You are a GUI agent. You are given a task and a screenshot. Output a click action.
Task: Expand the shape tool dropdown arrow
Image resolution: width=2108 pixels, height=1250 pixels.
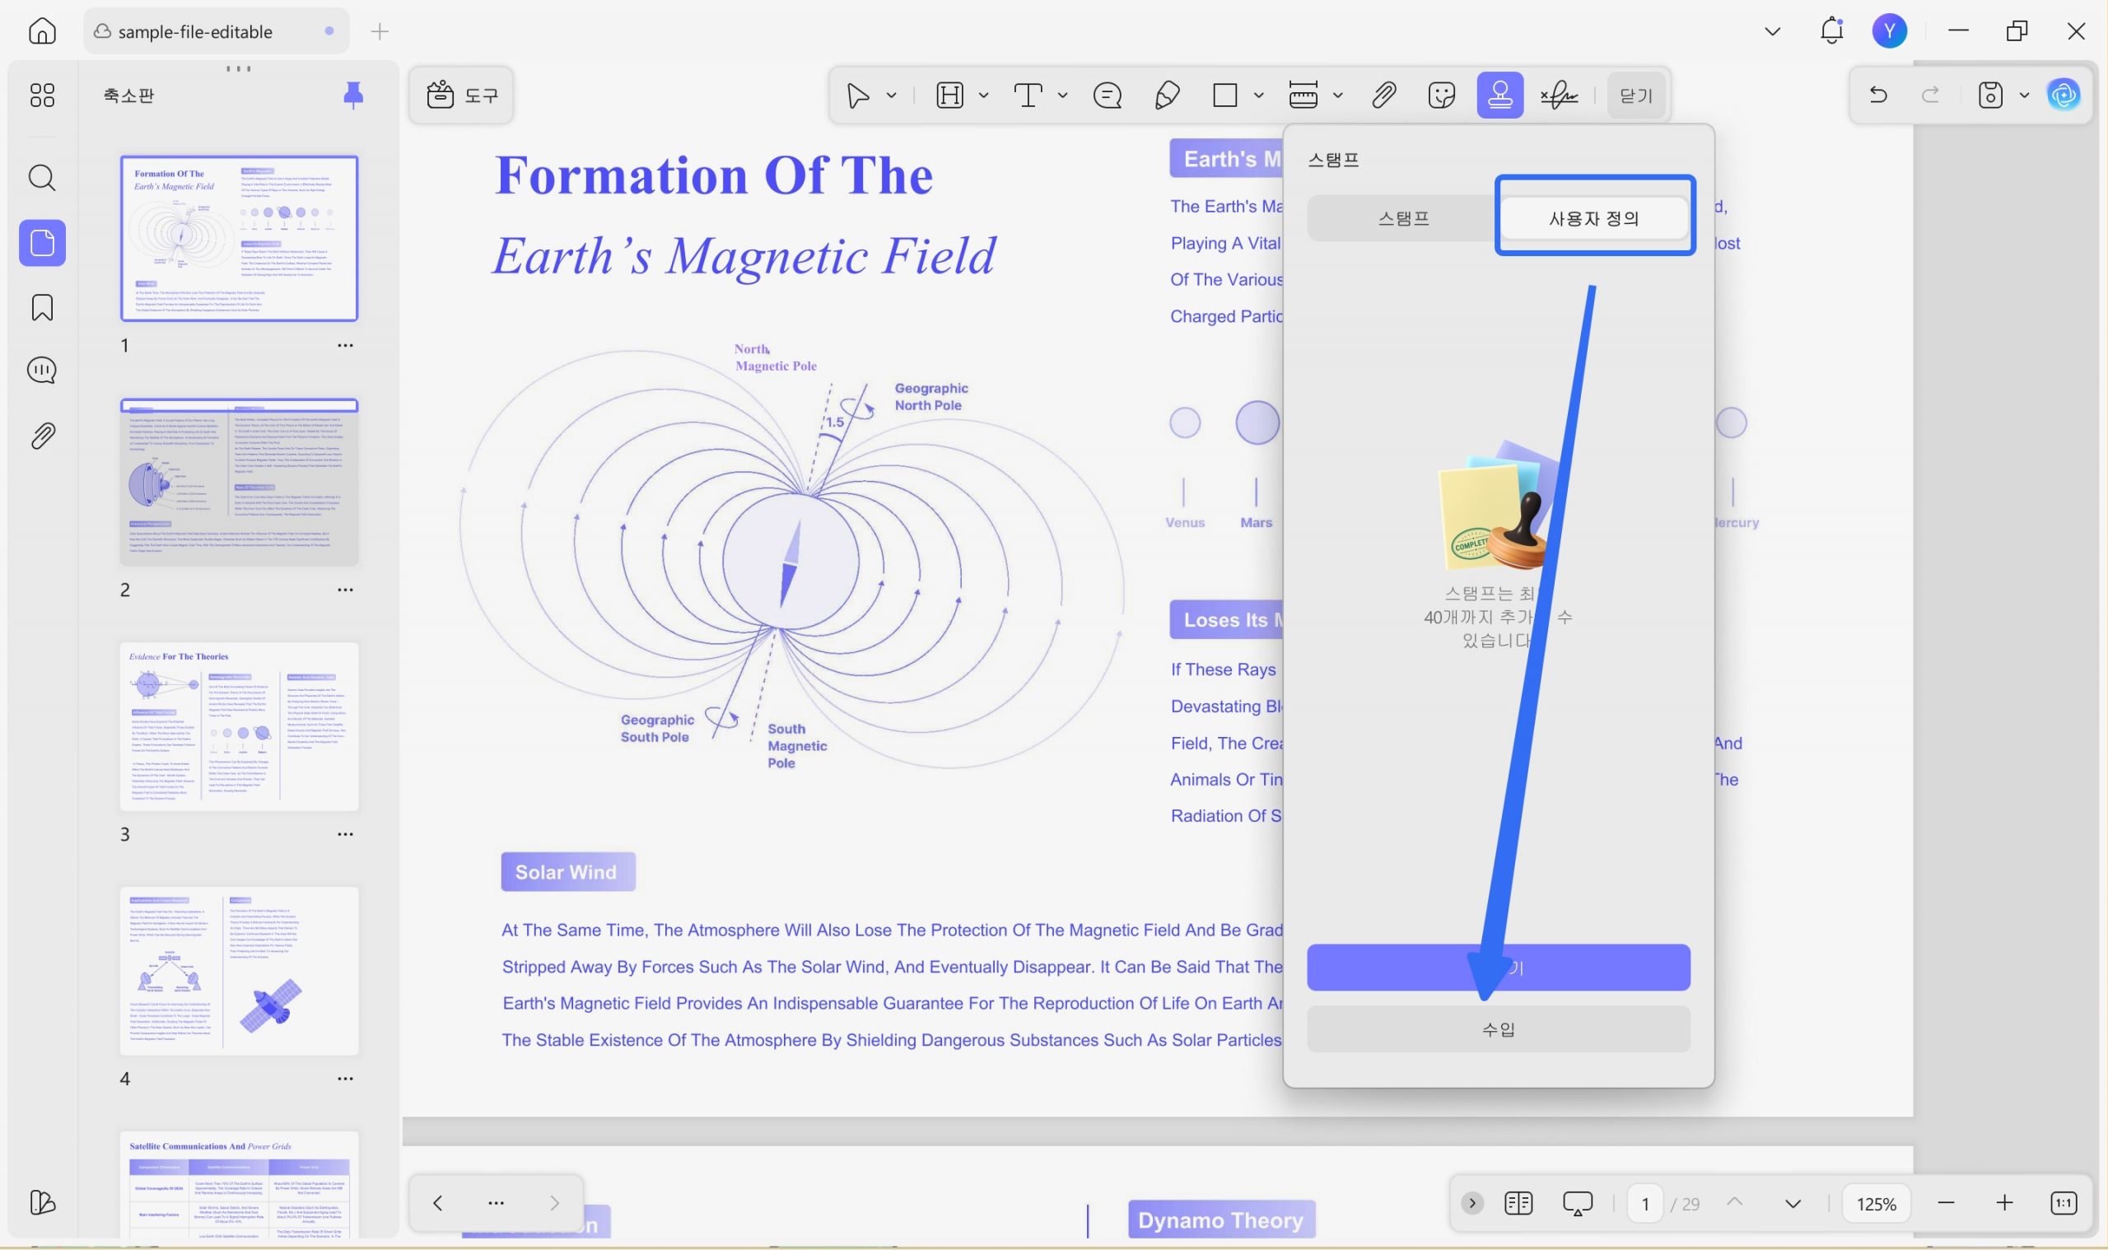1258,96
